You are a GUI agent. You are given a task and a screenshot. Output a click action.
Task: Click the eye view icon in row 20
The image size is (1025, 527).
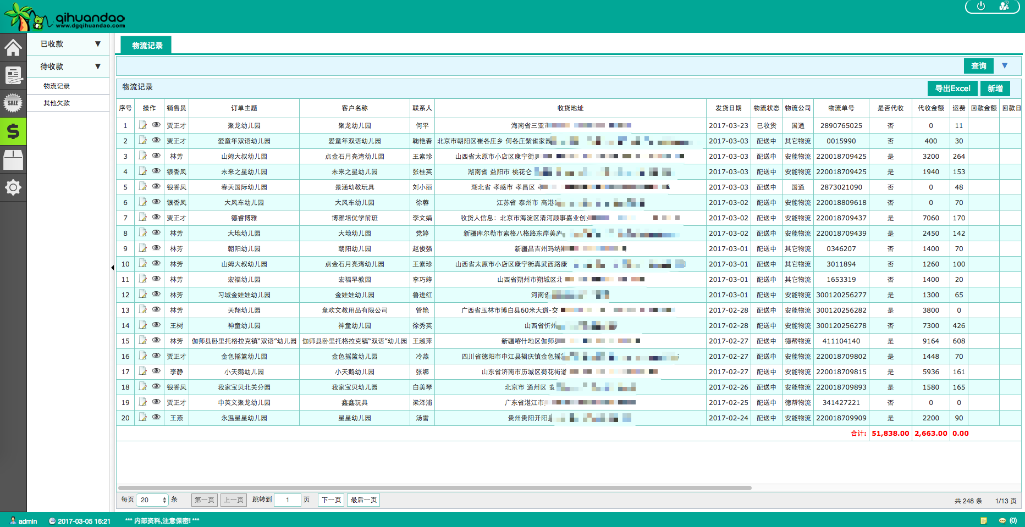point(156,417)
